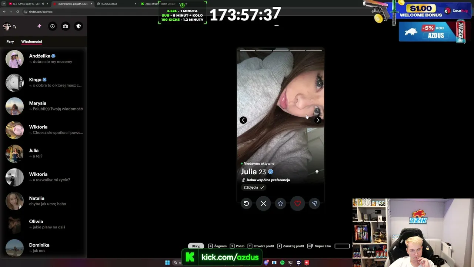
Task: Like Julia with the red heart icon
Action: click(297, 203)
